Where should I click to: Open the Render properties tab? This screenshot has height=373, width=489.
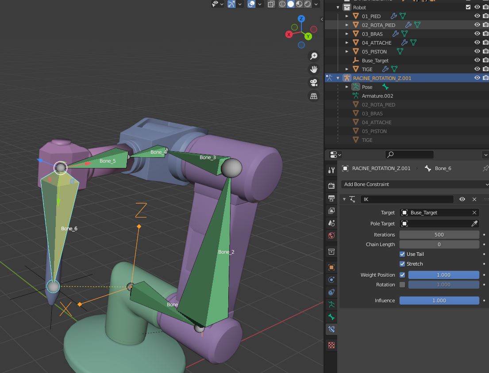(331, 186)
